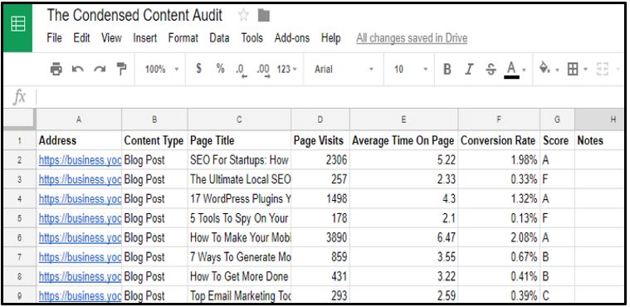Toggle strikethrough formatting
The height and width of the screenshot is (307, 630).
pyautogui.click(x=491, y=70)
